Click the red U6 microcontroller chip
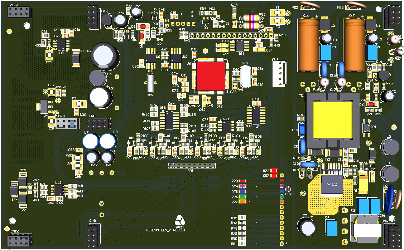 (x=210, y=75)
